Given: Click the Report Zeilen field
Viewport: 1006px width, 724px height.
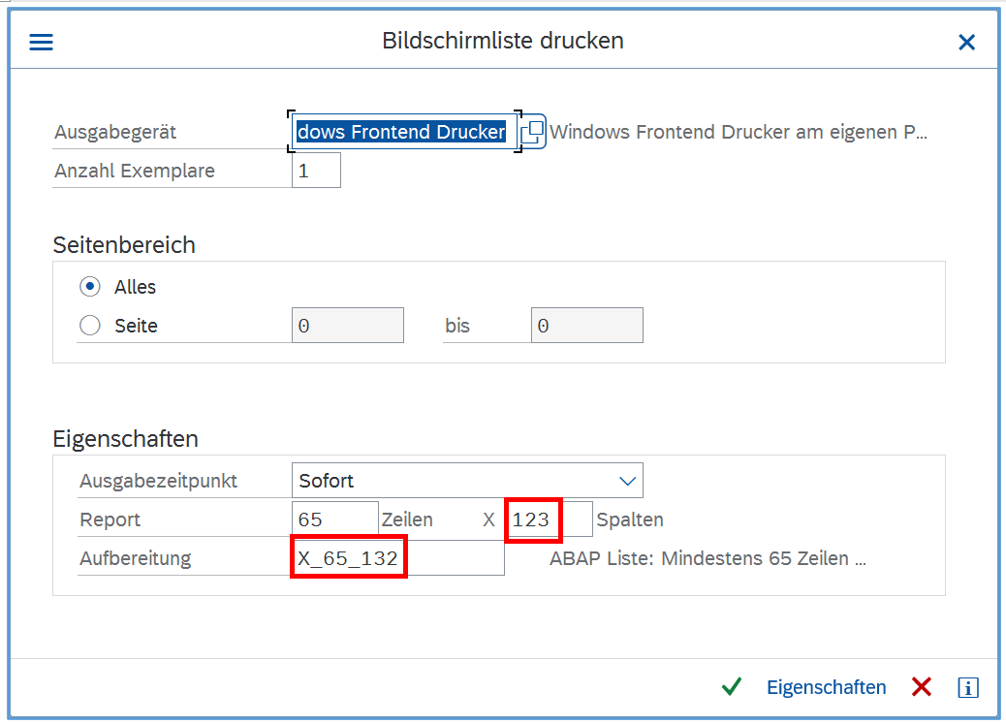Looking at the screenshot, I should (x=334, y=519).
